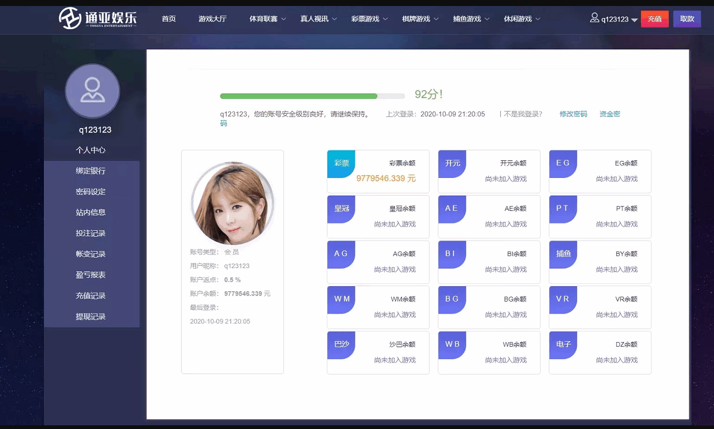Go to 投注记录 in the sidebar

point(91,233)
